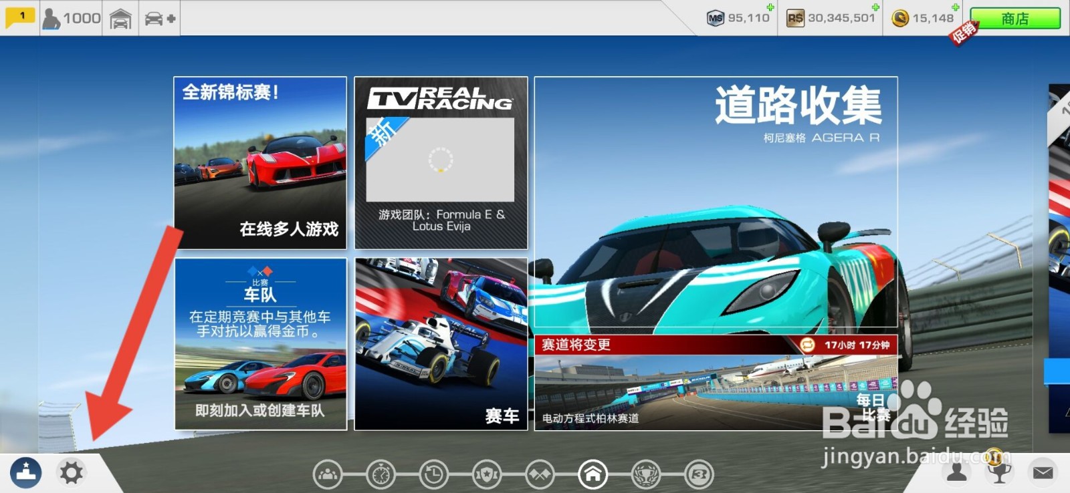Open the settings gear icon
The width and height of the screenshot is (1070, 493).
72,472
